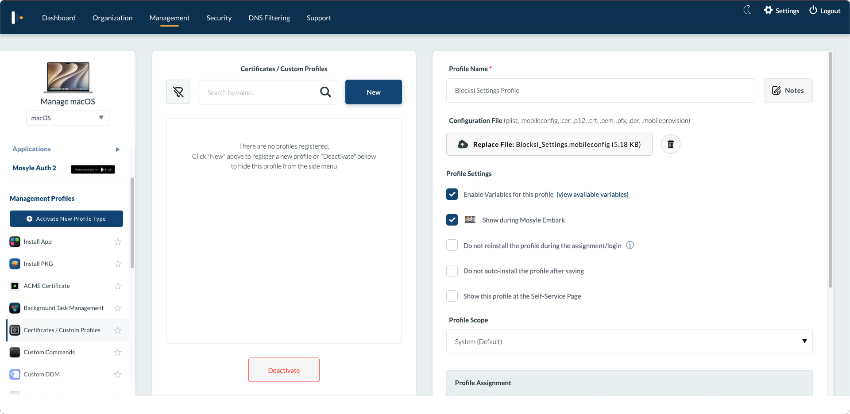850x414 pixels.
Task: Click the Settings gear icon
Action: coord(768,10)
